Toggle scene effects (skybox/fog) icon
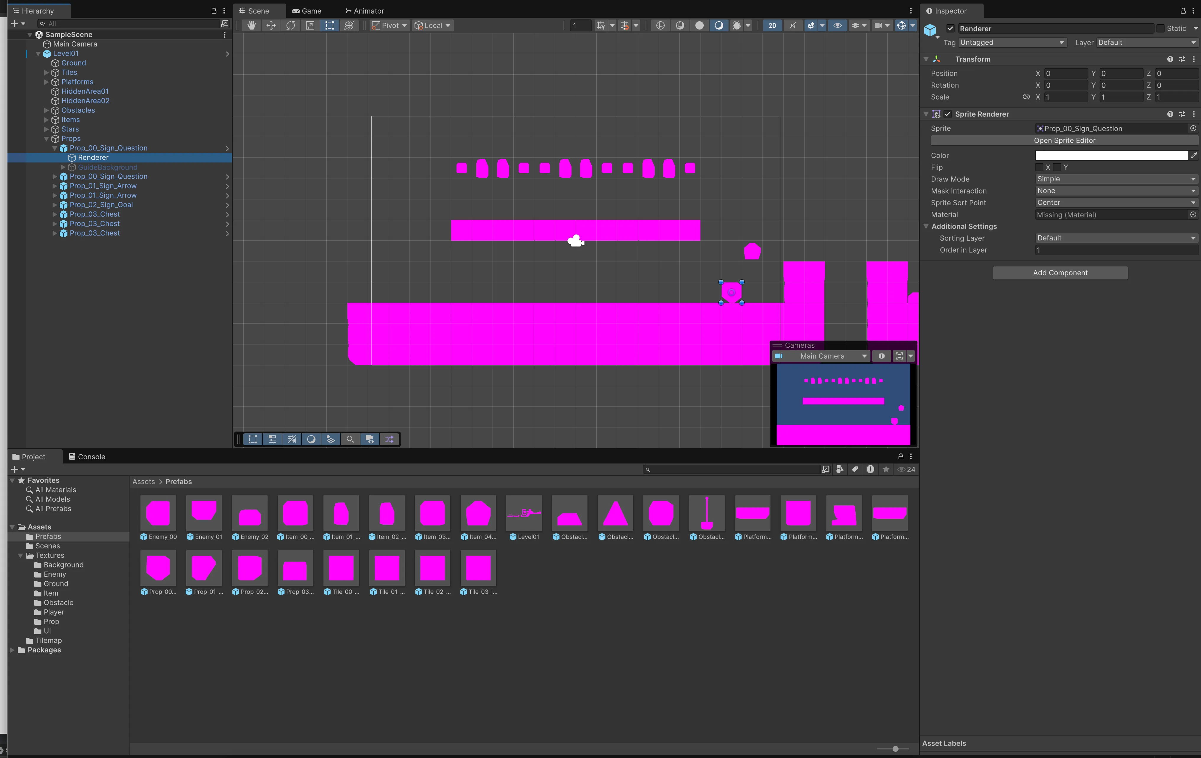Viewport: 1201px width, 758px height. [x=811, y=25]
